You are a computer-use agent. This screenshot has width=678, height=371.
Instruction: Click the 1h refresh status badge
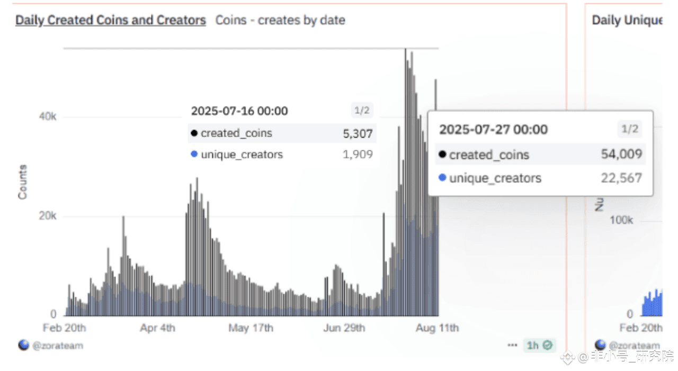[x=540, y=345]
